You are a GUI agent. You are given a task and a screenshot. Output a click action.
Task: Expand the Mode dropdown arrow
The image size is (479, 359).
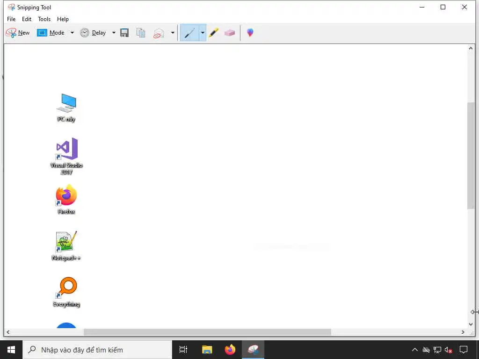[72, 33]
